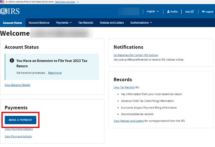Click 'Economic Impact Payment filing information' bullet
This screenshot has width=215, height=147.
pos(149,108)
